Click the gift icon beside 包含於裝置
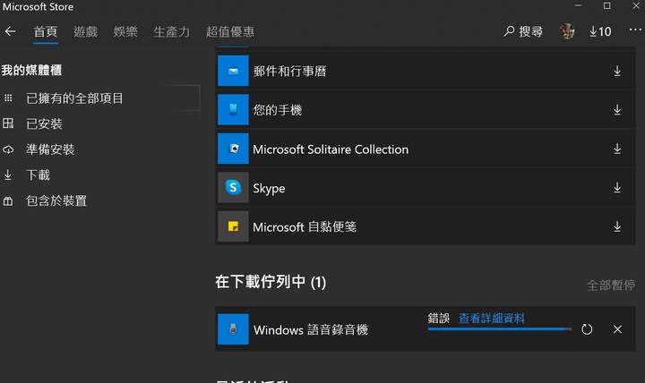Viewport: 645px width, 383px height. point(8,201)
